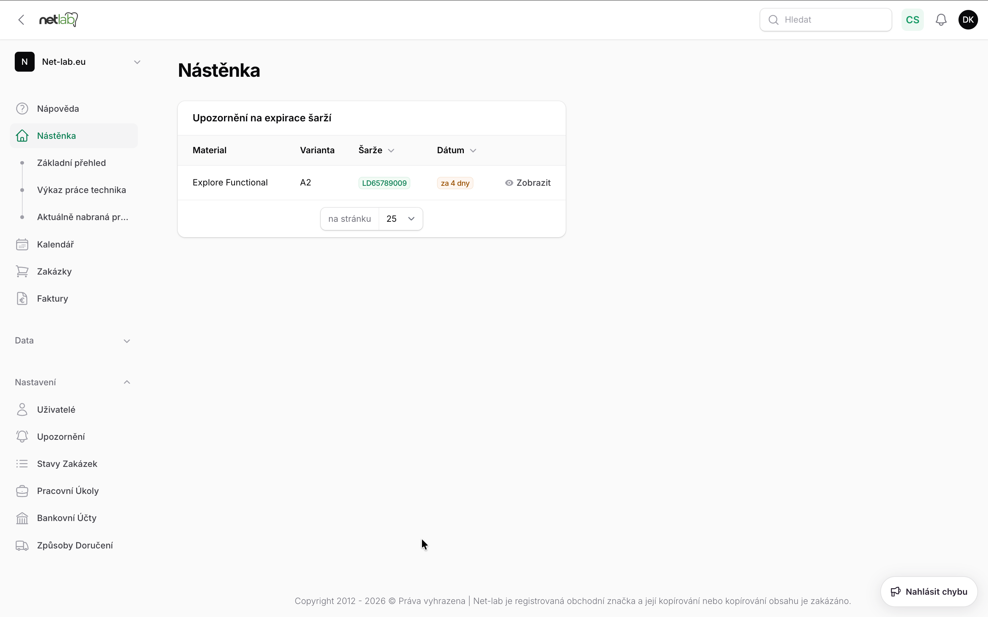Screen dimensions: 988x617
Task: Click the Nástěnka home icon
Action: (22, 135)
